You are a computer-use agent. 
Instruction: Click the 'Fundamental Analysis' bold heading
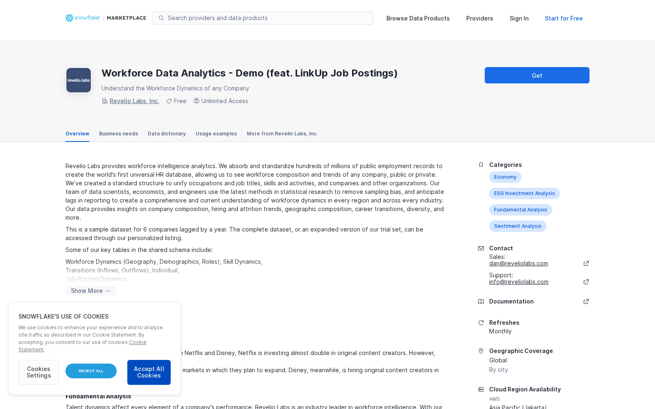[98, 396]
